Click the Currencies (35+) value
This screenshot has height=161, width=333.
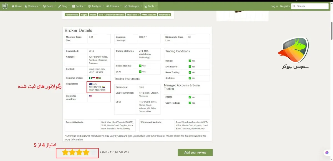[x=141, y=87]
